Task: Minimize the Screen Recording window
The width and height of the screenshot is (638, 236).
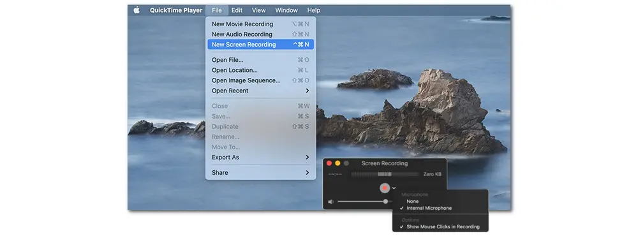Action: [338, 163]
